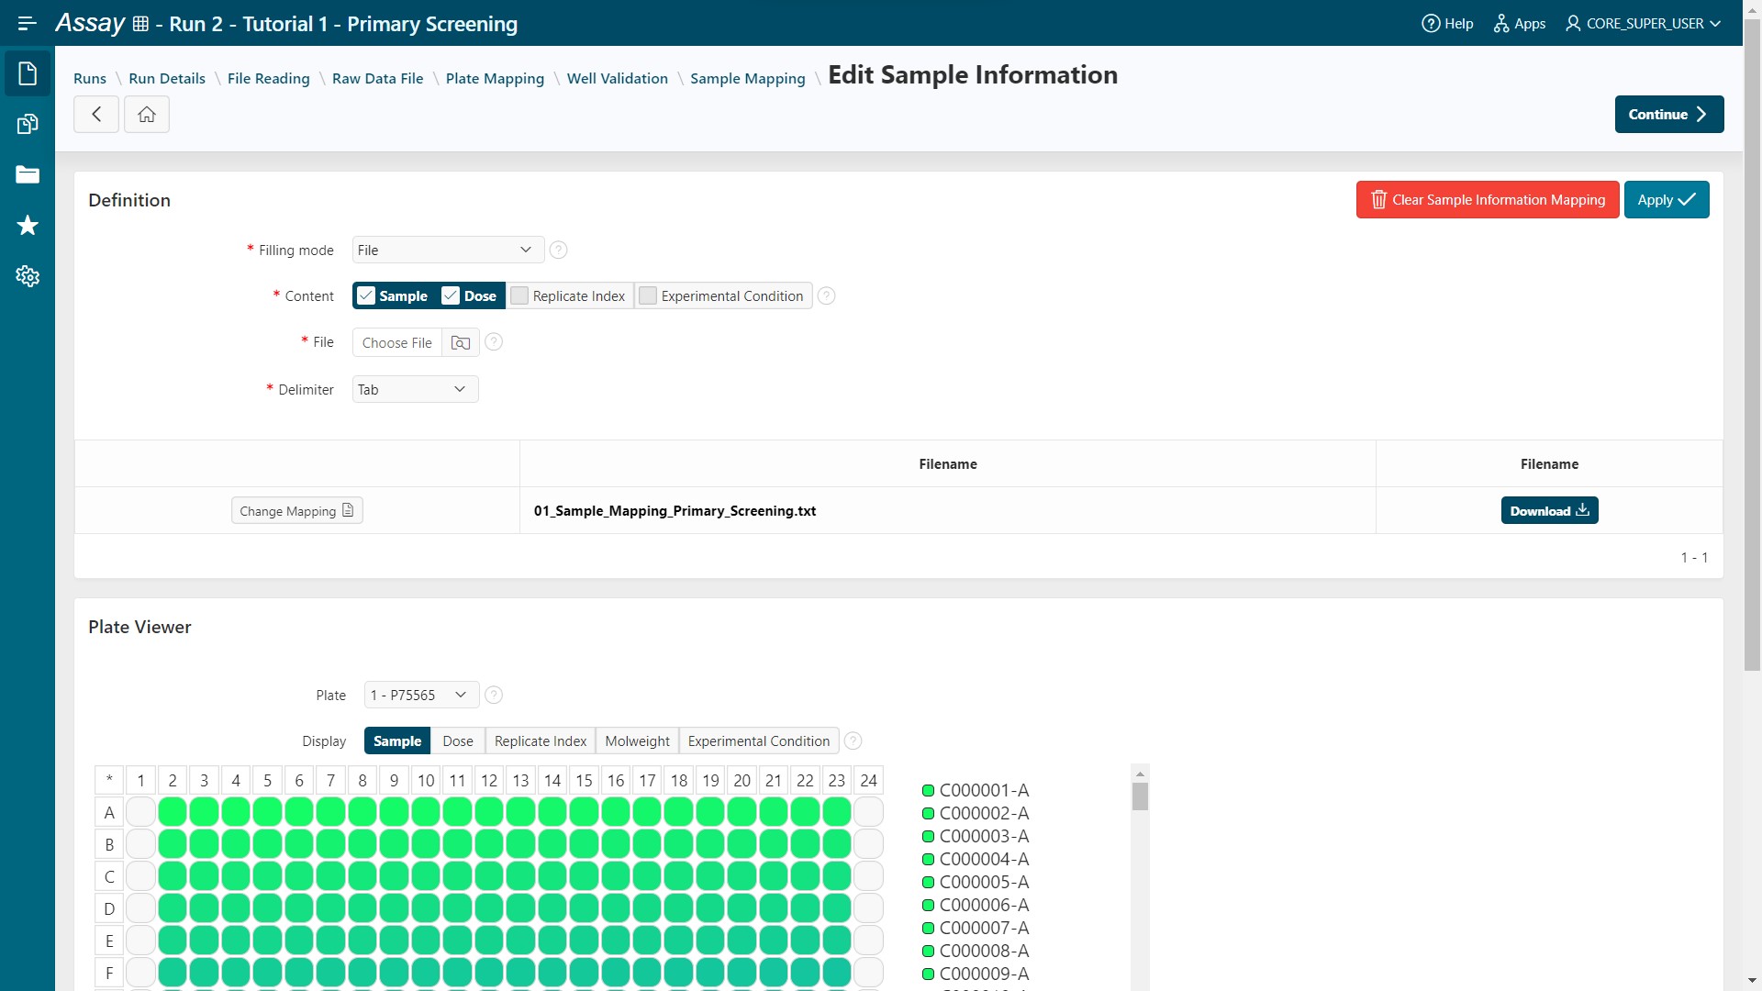Image resolution: width=1762 pixels, height=991 pixels.
Task: Go to Run Details breadcrumb
Action: tap(167, 79)
